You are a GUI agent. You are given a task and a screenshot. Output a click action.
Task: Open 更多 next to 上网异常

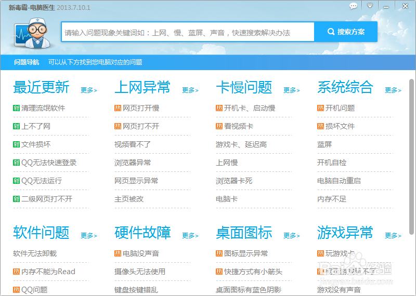[190, 90]
